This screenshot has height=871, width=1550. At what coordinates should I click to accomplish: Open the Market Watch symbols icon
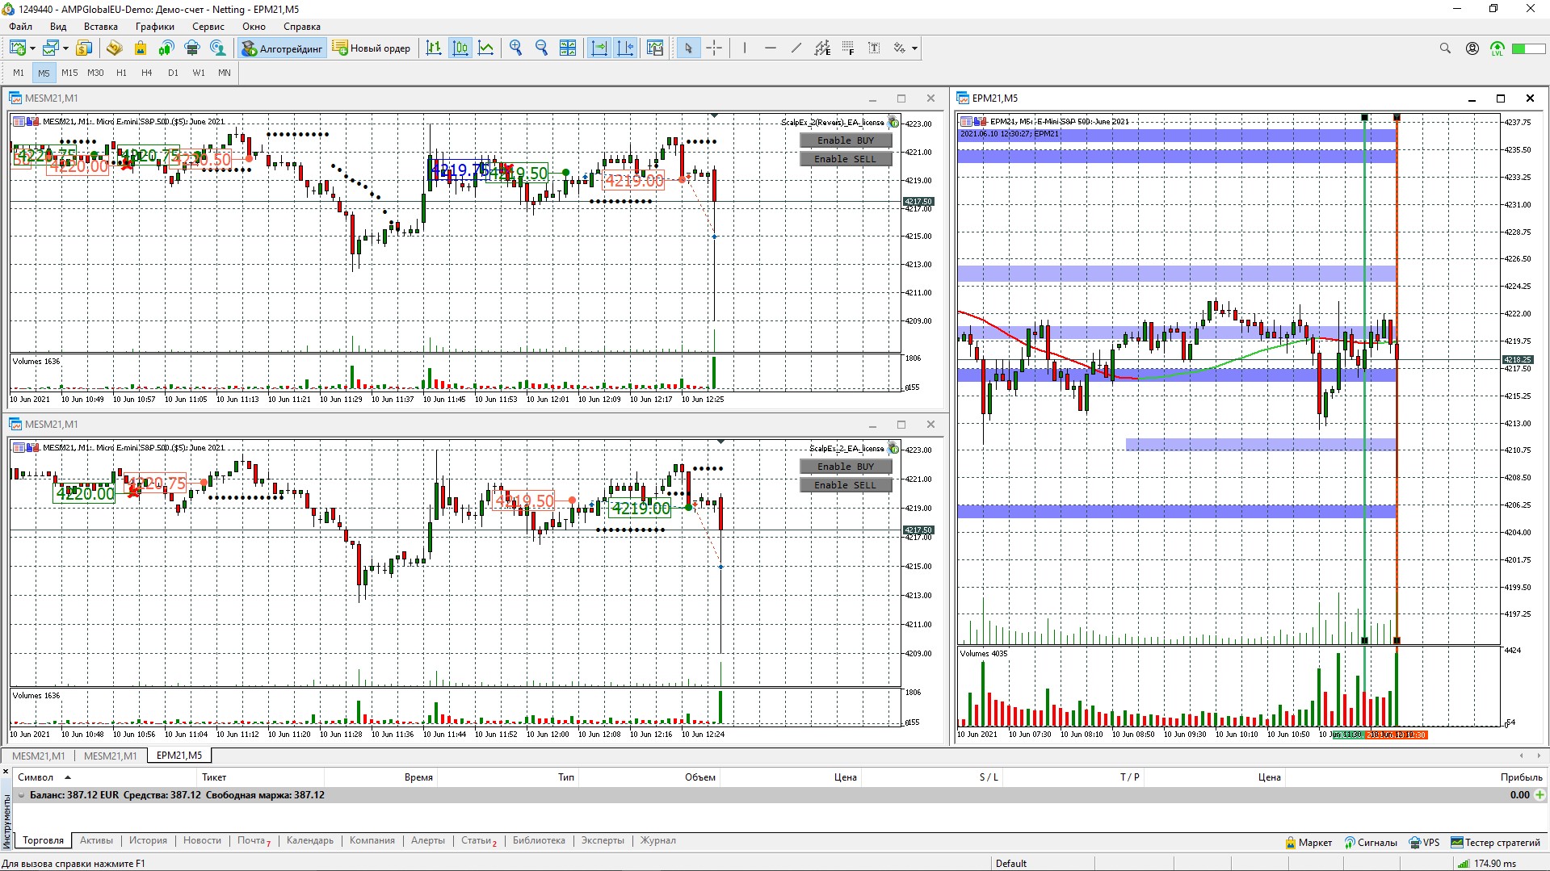click(84, 48)
